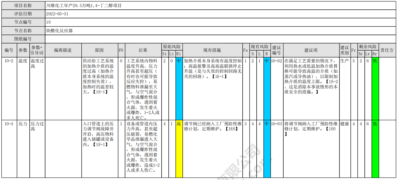Screen dimensions: 398x180
Task: Click the 责任方 column header
Action: point(387,50)
